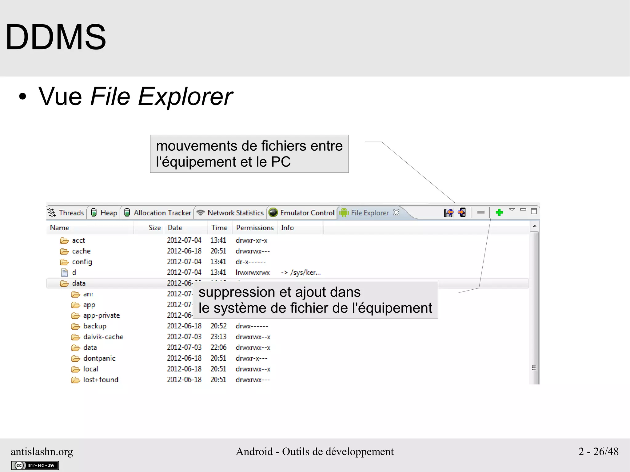Screen dimensions: 630x472
Task: Click the 'lrwxrwxrwx' permissions cell
Action: click(253, 273)
